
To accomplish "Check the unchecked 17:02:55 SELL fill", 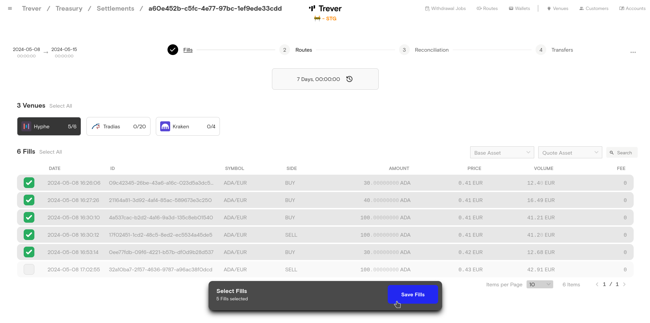I will point(29,269).
